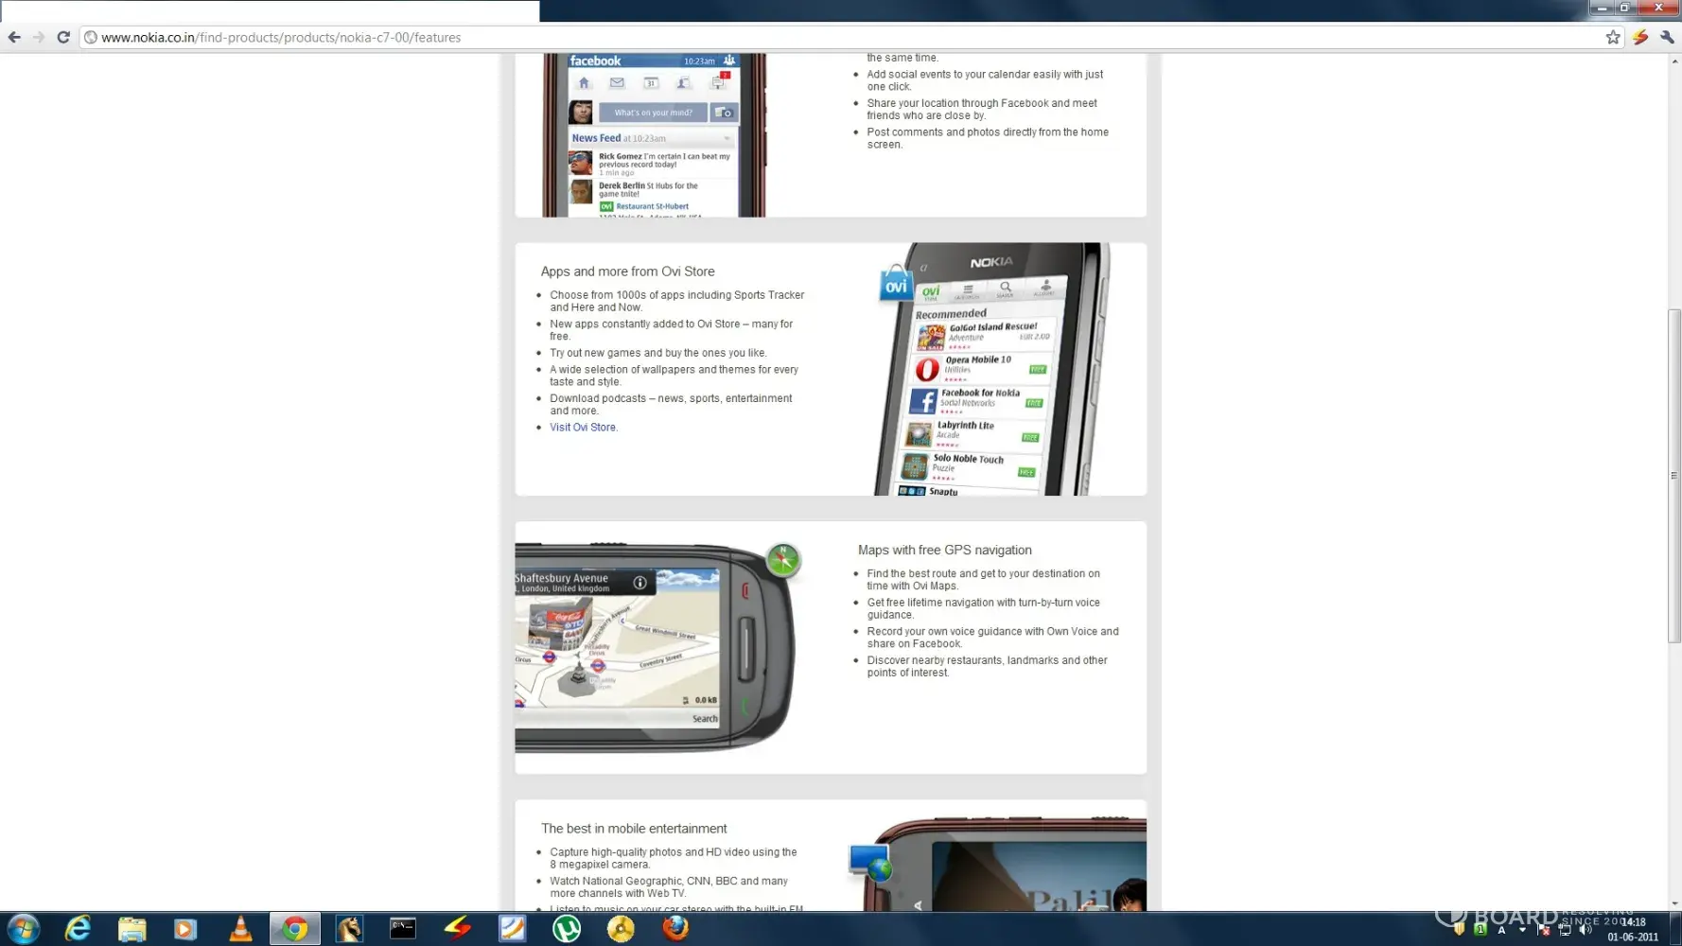
Task: Click the green compass icon on maps phone
Action: pos(783,560)
